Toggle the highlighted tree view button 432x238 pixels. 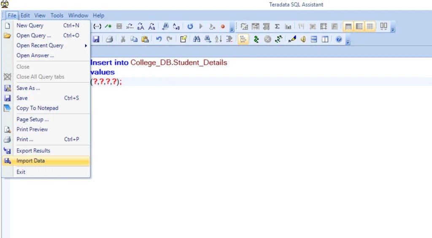click(243, 39)
